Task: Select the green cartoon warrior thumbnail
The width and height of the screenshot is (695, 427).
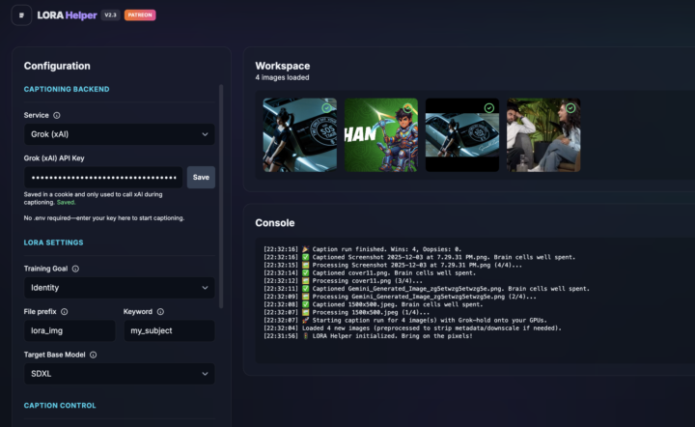Action: (x=381, y=135)
